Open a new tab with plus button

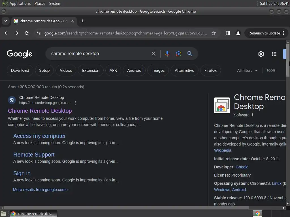pyautogui.click(x=83, y=21)
